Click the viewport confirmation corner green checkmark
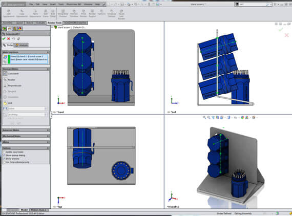 [x=281, y=29]
